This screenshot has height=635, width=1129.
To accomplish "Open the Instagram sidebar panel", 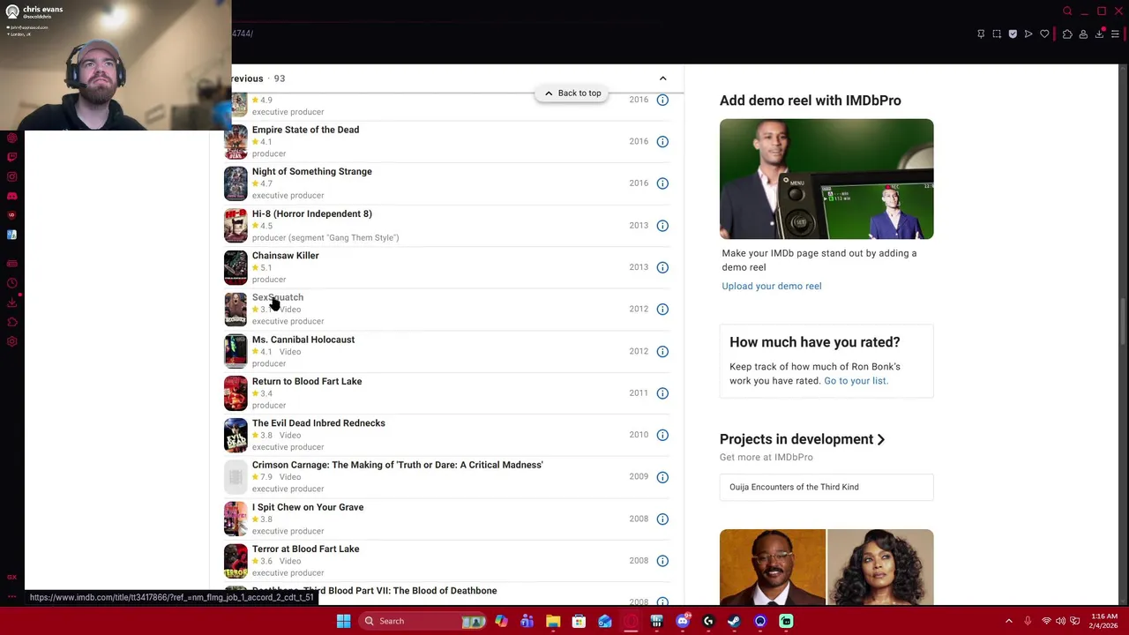I will (x=11, y=176).
